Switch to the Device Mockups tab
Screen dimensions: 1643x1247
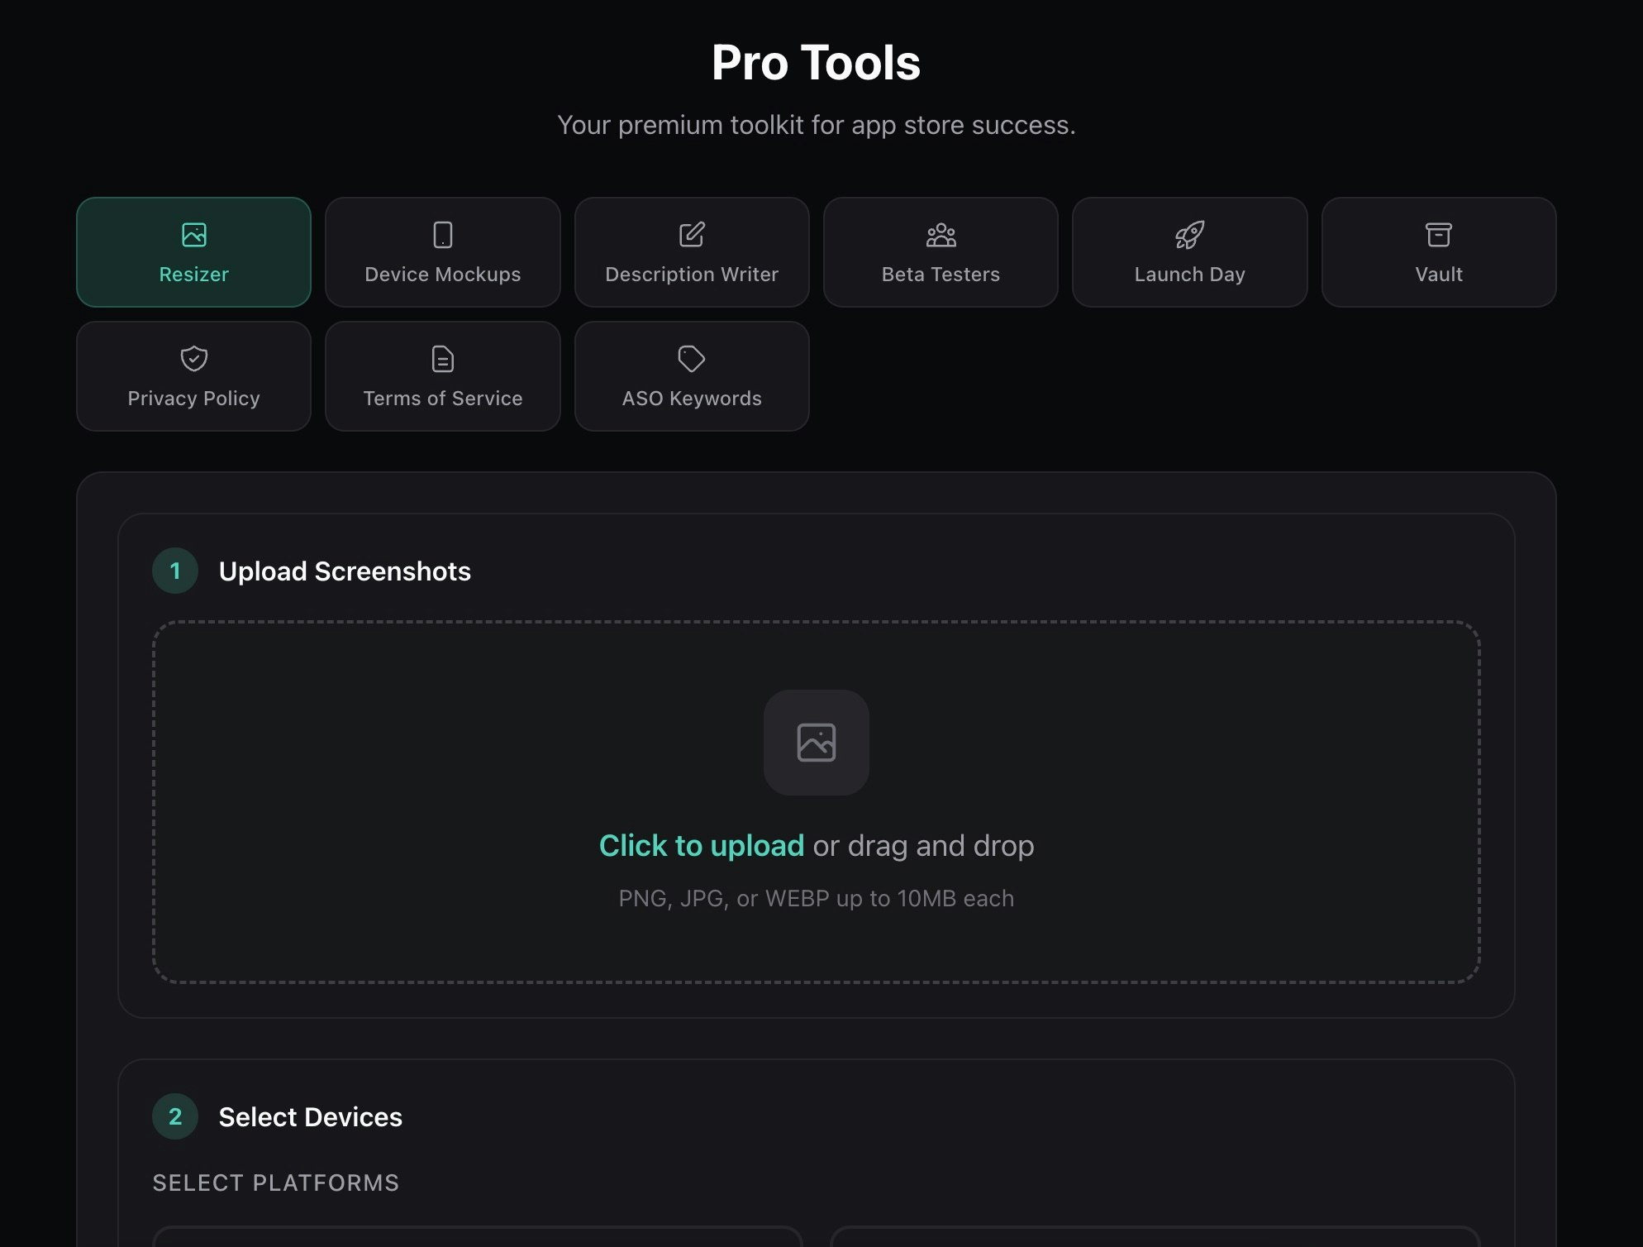coord(443,252)
